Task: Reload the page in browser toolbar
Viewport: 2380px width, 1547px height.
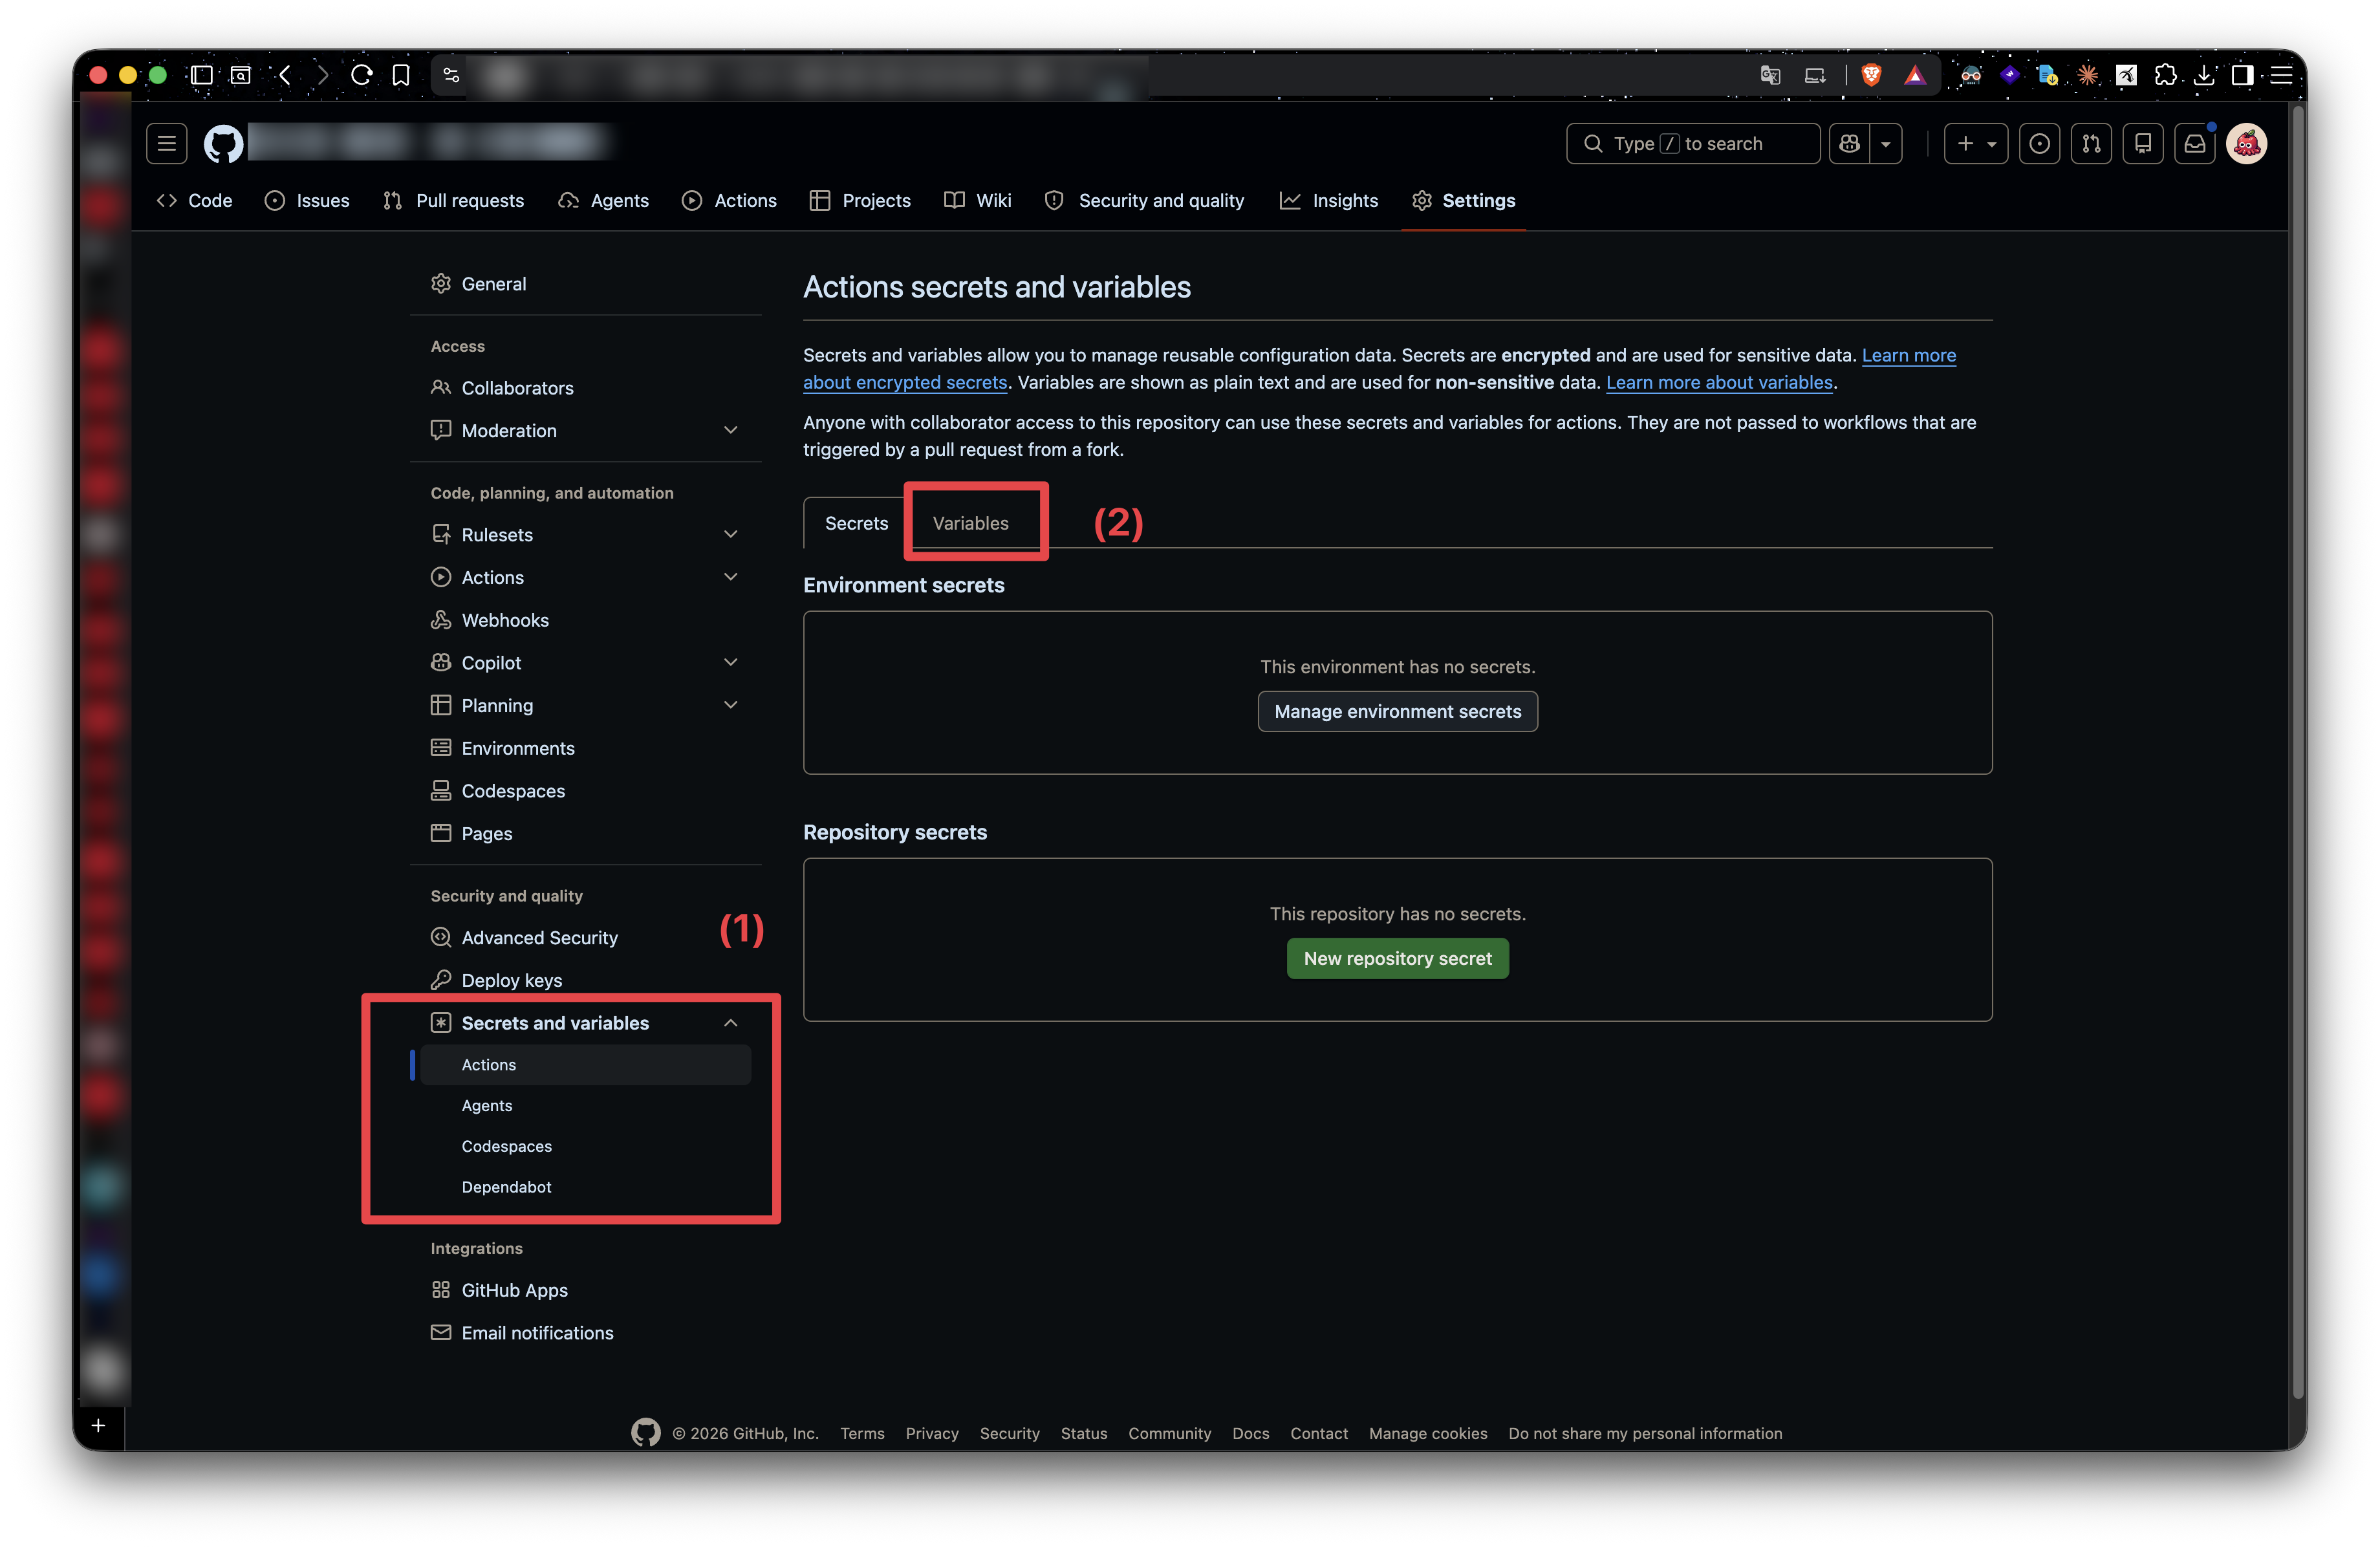Action: [x=362, y=75]
